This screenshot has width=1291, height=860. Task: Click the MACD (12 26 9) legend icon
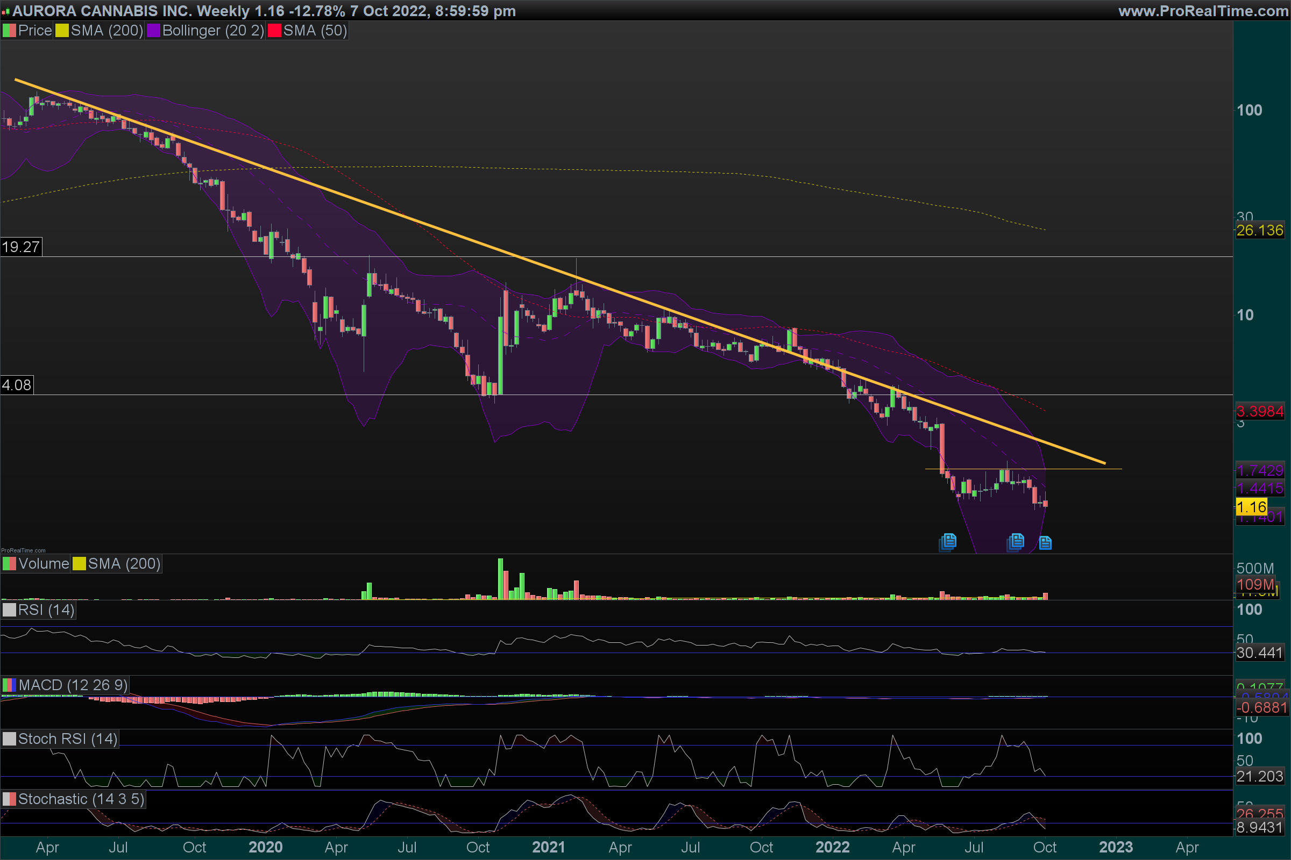click(9, 685)
